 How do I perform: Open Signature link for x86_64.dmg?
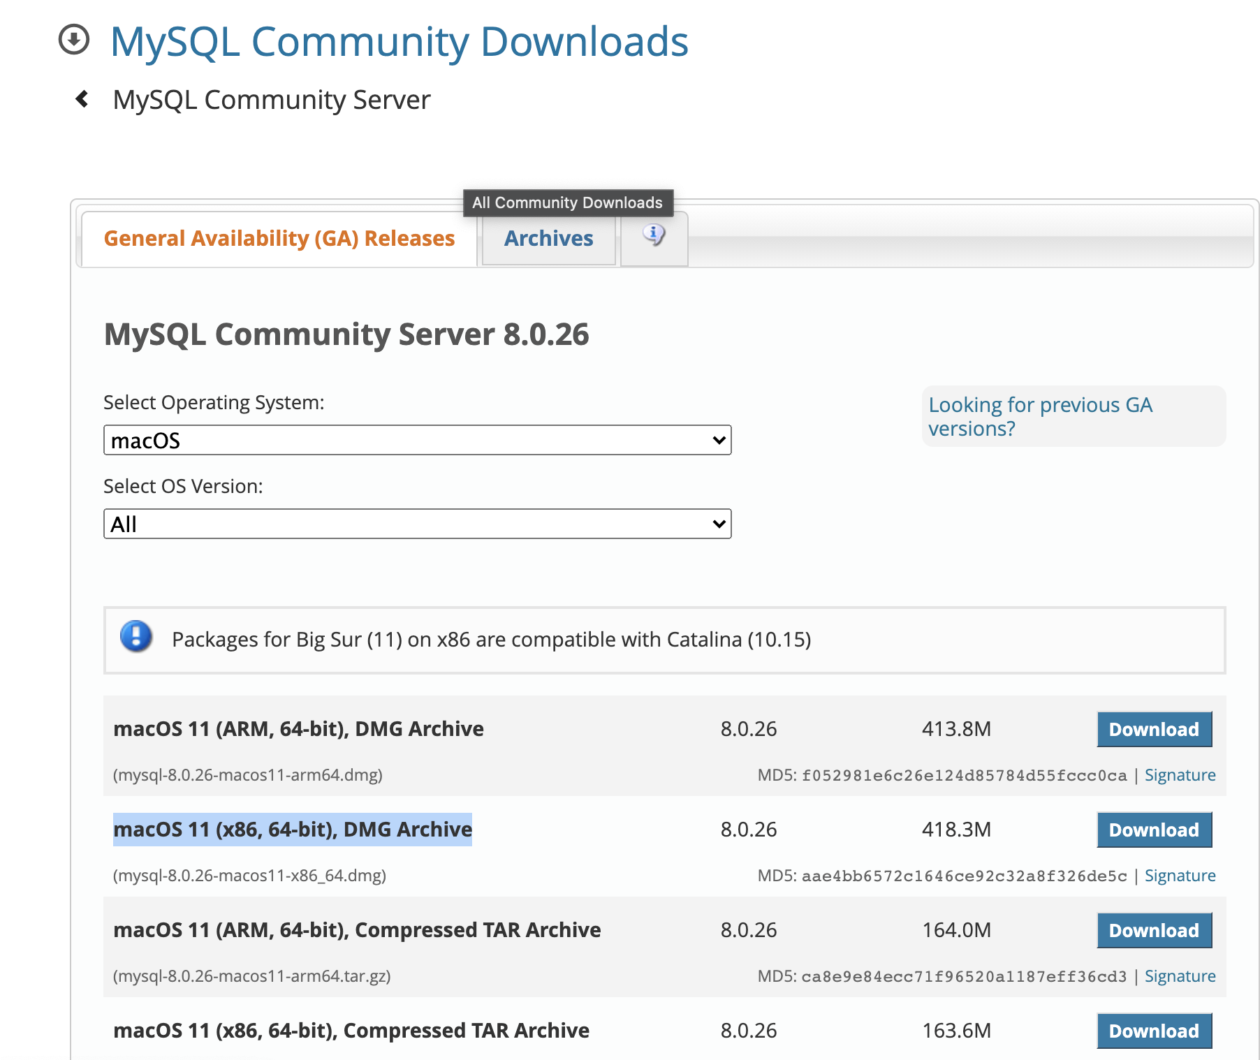[x=1180, y=876]
